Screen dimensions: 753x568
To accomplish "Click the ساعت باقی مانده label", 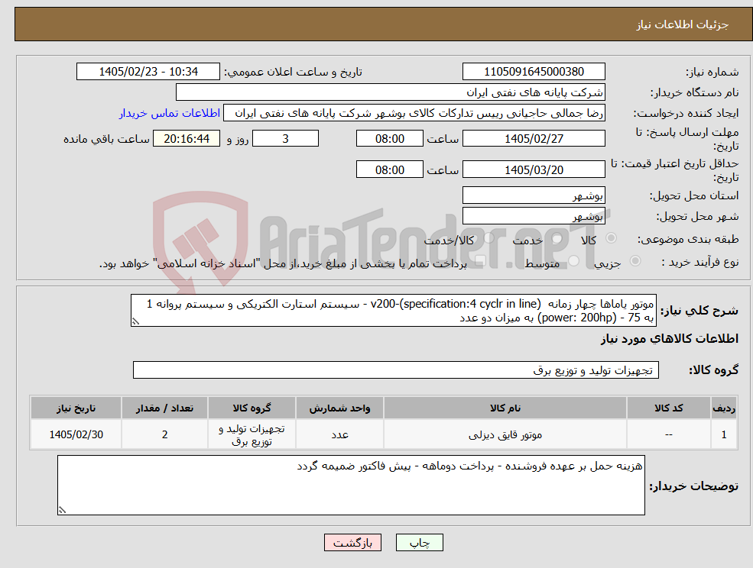I will pos(106,139).
